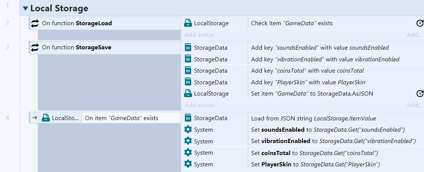Select On function StorageSave condition

tap(104, 48)
